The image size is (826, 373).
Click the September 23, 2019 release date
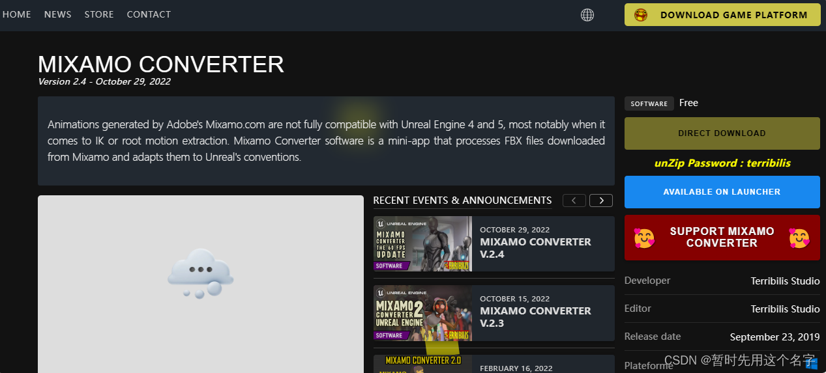[x=775, y=337]
